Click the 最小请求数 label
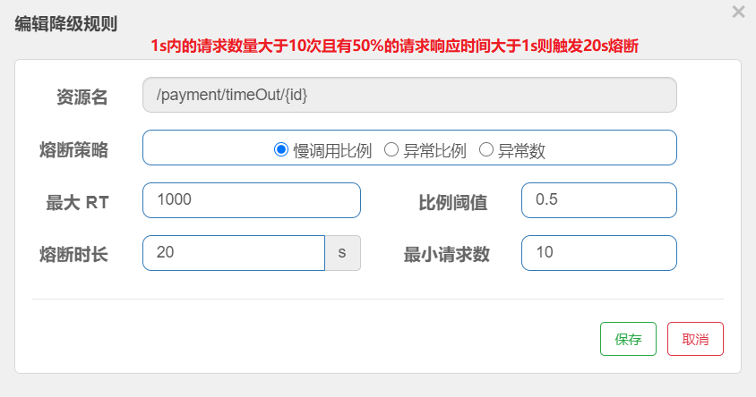The width and height of the screenshot is (756, 397). click(x=447, y=254)
